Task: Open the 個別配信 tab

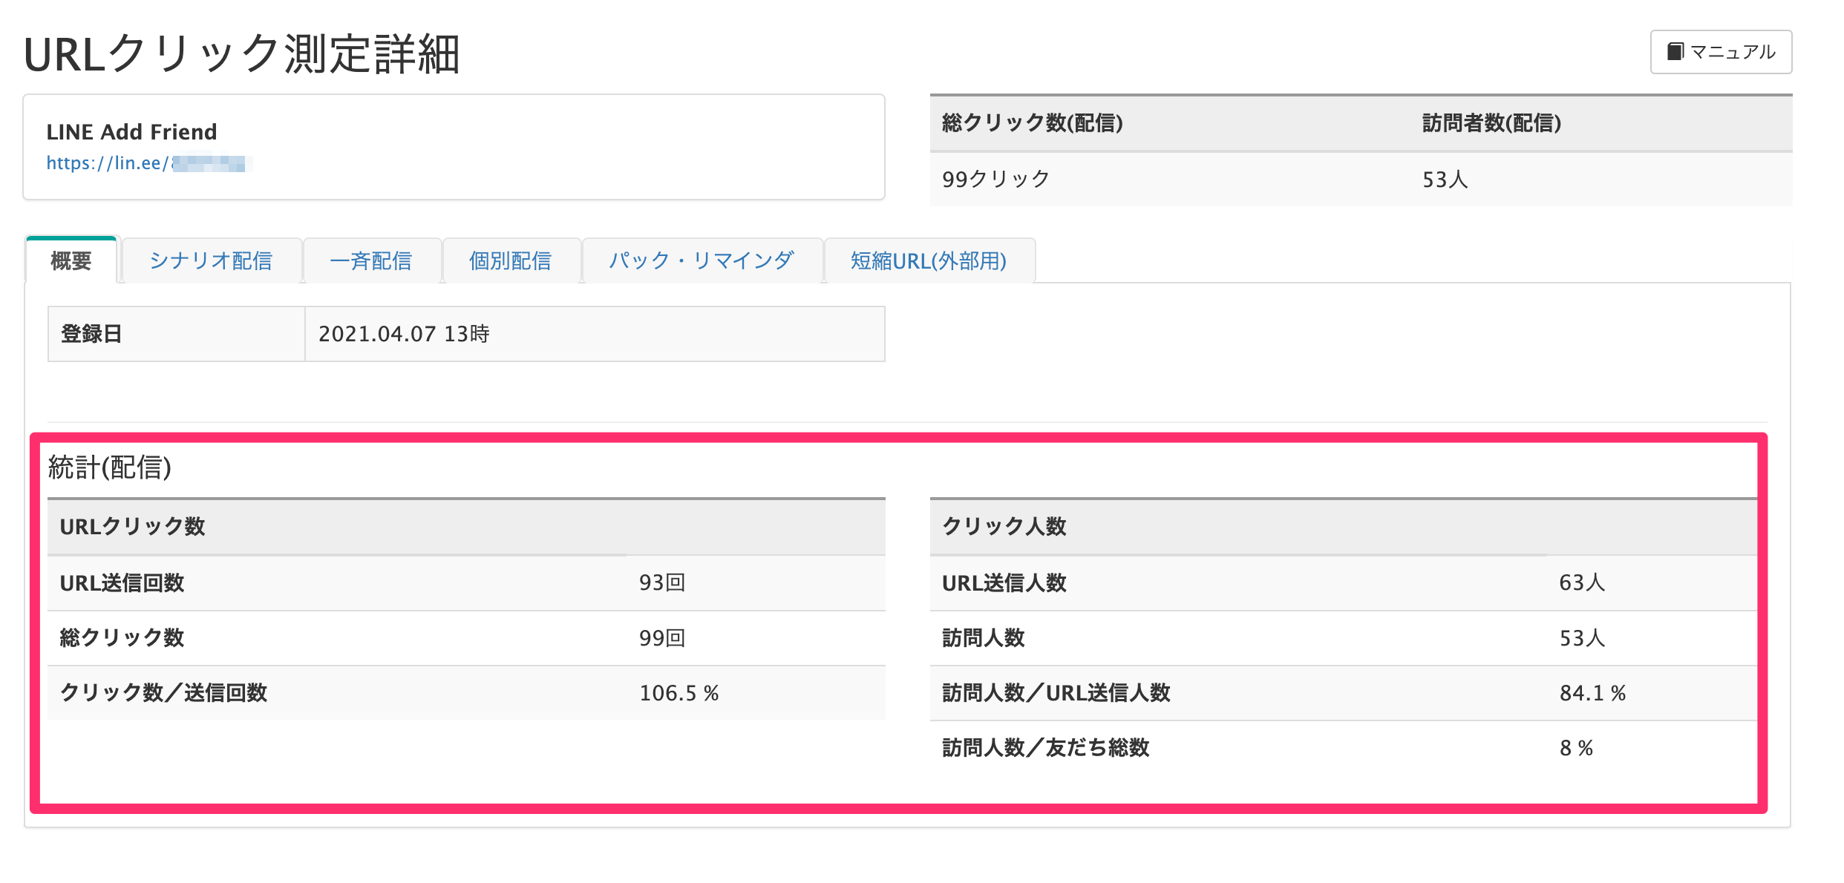Action: (x=511, y=260)
